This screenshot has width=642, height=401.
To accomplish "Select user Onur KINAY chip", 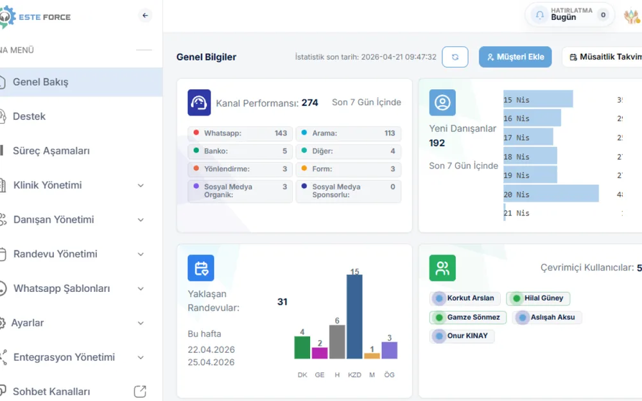I will click(462, 336).
